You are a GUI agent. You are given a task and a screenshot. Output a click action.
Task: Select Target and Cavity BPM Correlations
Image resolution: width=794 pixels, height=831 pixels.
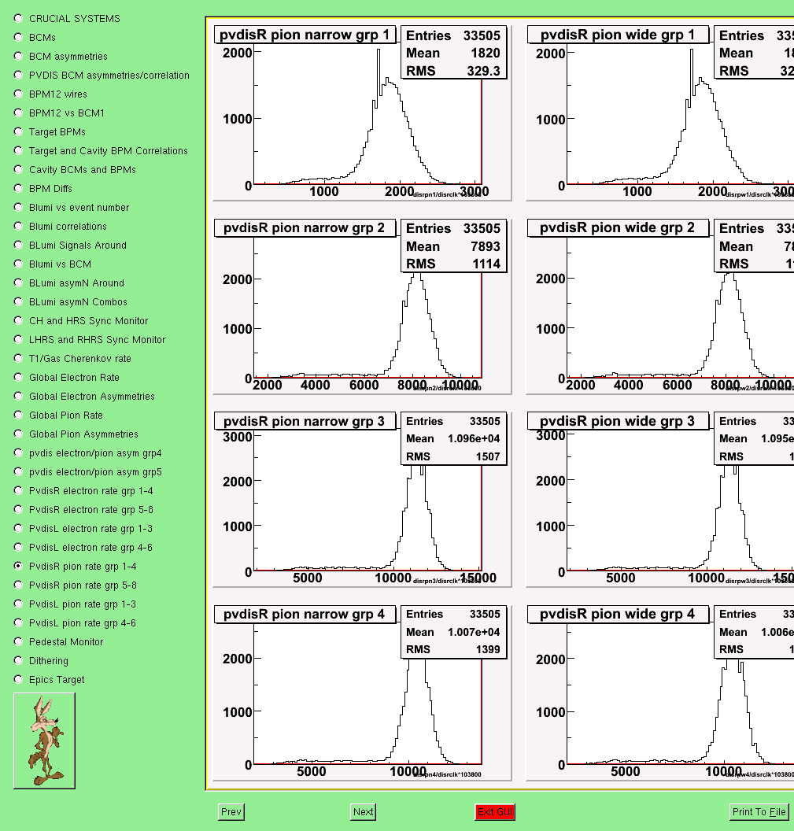click(x=19, y=151)
